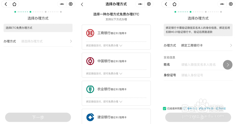Open the three-dots menu in the middle screen

[x=140, y=4]
